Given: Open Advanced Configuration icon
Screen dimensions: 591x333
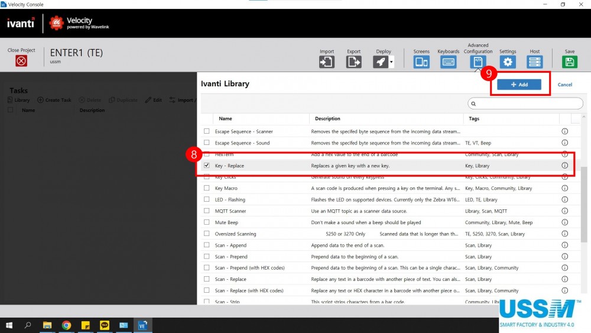Looking at the screenshot, I should (478, 62).
